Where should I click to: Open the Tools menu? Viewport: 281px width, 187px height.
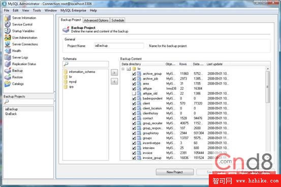pos(37,10)
